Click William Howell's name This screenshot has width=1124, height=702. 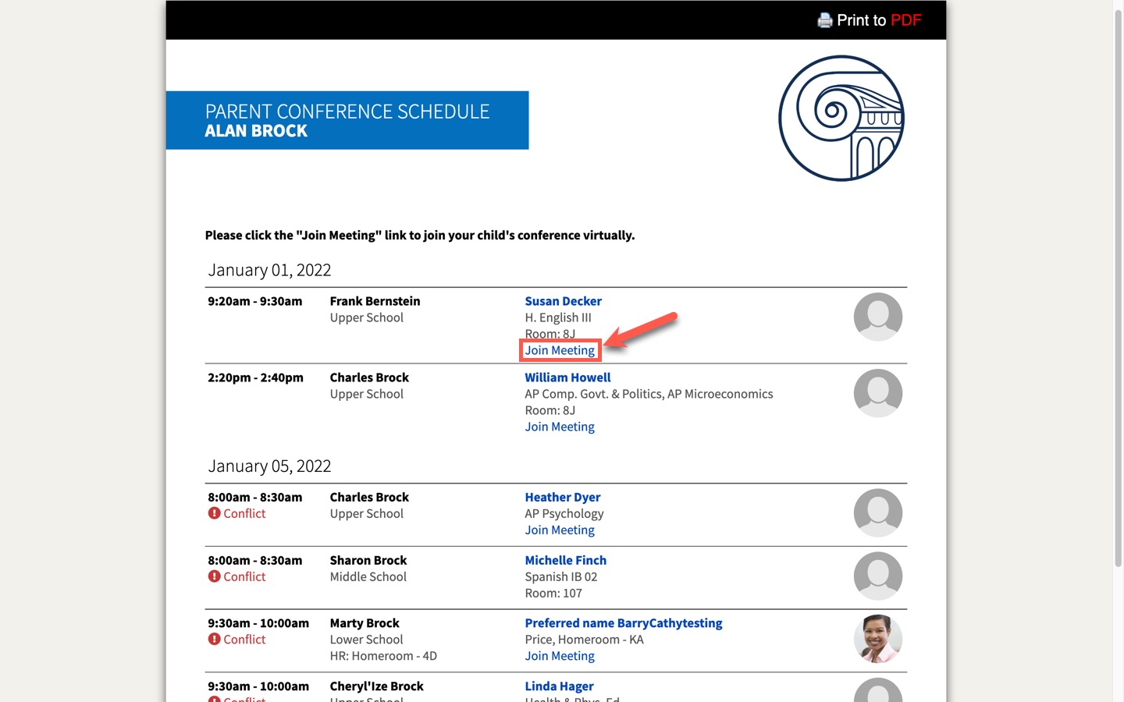[567, 378]
